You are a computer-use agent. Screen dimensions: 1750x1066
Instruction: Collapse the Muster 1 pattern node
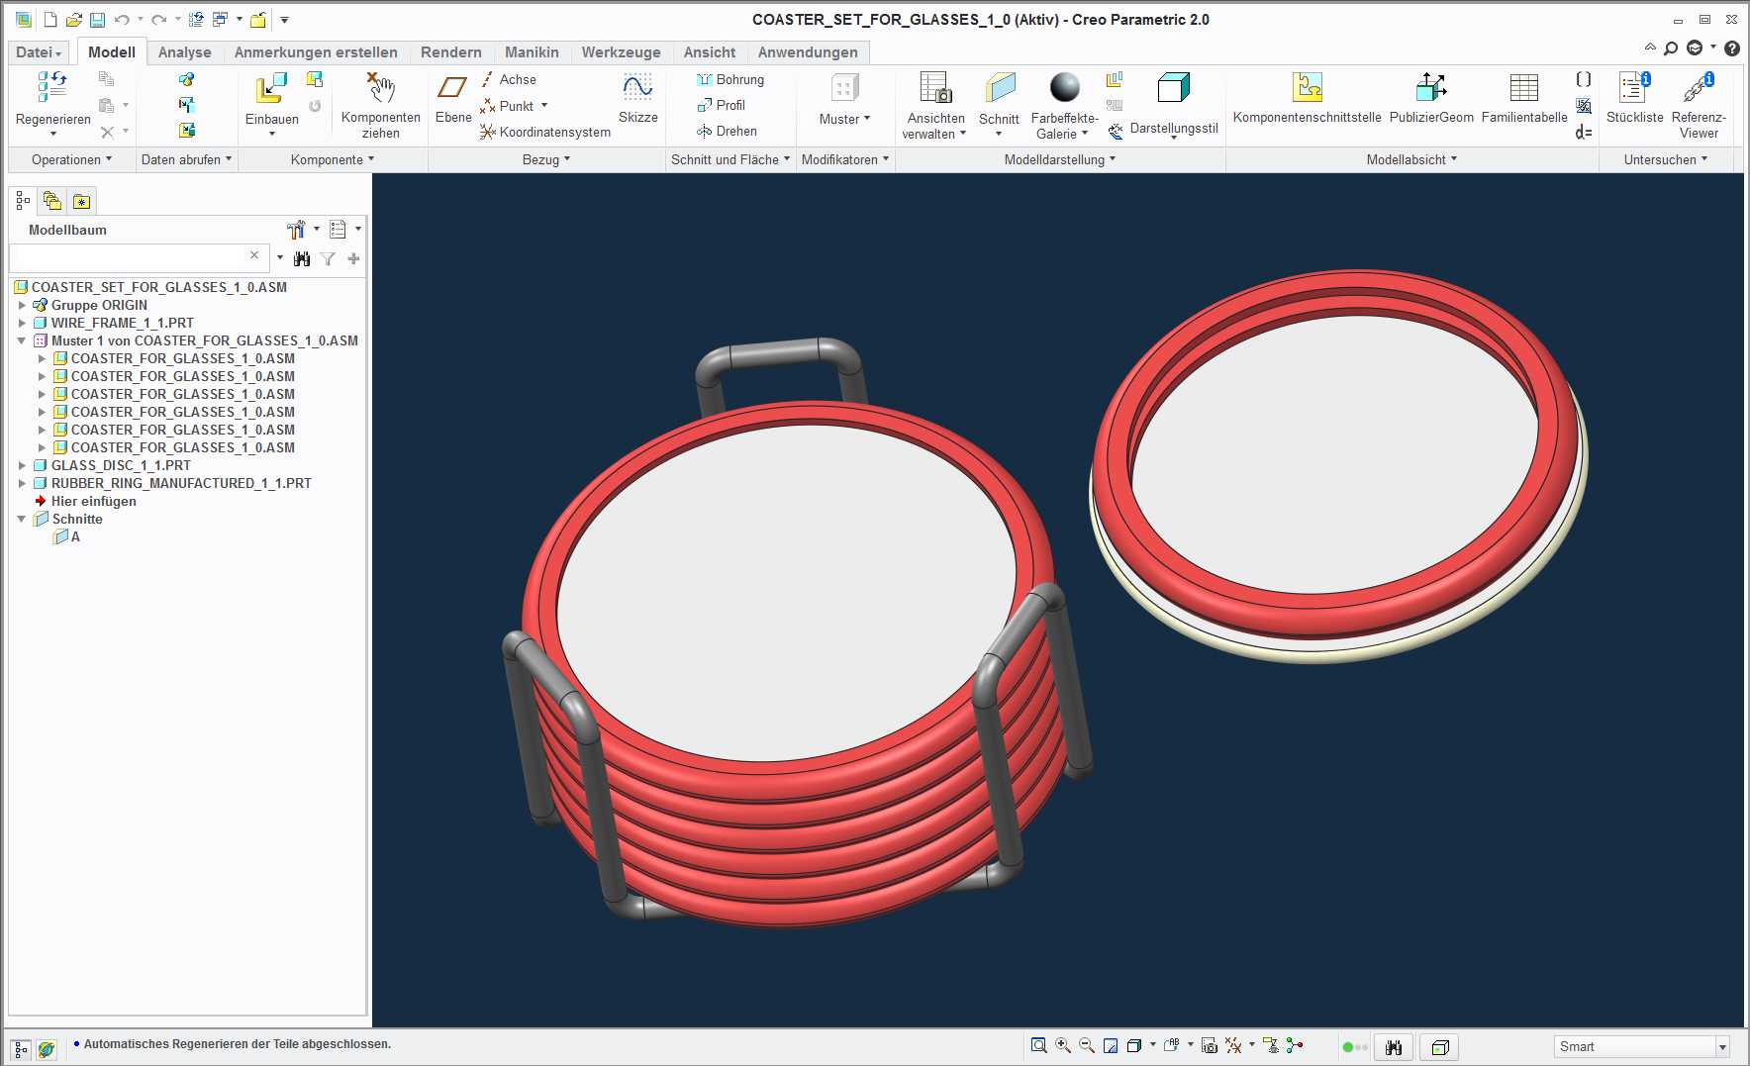coord(22,340)
